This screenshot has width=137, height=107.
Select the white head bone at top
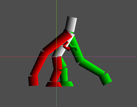71,24
